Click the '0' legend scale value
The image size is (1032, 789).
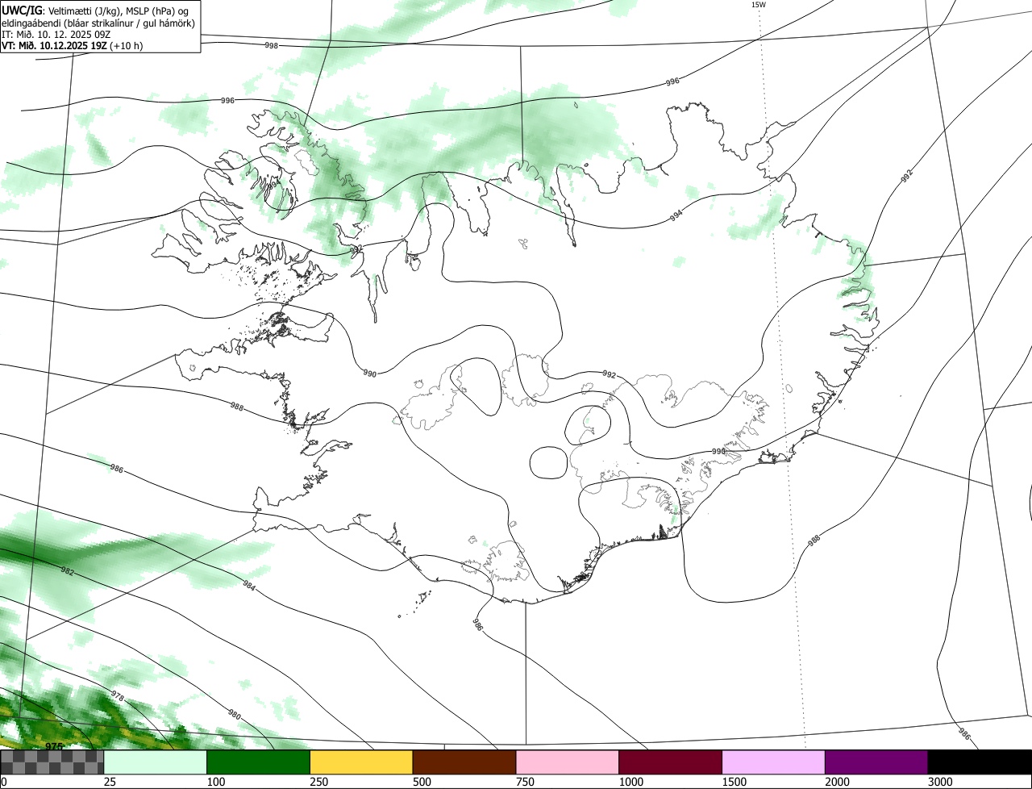tap(4, 782)
